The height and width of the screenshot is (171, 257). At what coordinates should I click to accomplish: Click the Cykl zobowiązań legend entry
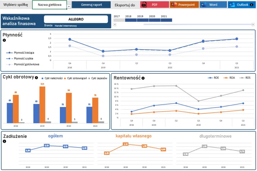coord(76,78)
